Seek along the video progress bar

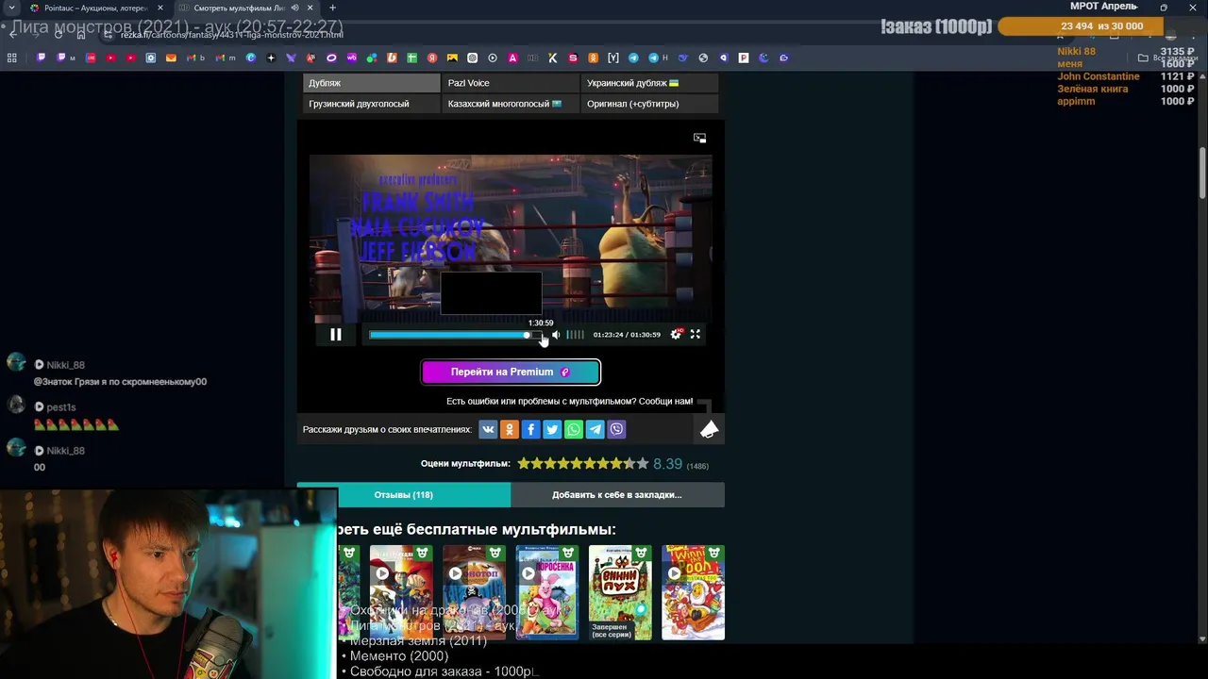click(x=456, y=335)
